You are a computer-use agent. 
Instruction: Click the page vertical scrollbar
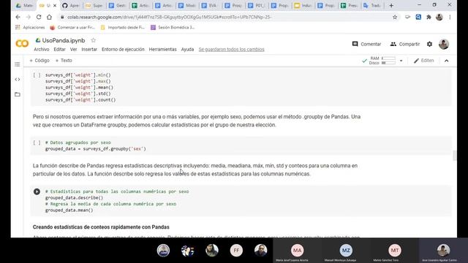click(455, 156)
